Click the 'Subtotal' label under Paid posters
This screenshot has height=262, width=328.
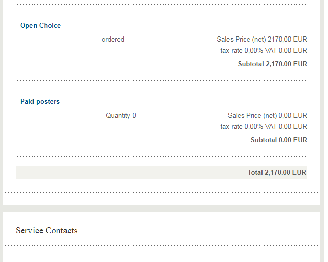tap(264, 140)
